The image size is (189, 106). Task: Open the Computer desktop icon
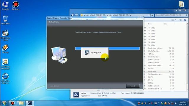point(5,5)
